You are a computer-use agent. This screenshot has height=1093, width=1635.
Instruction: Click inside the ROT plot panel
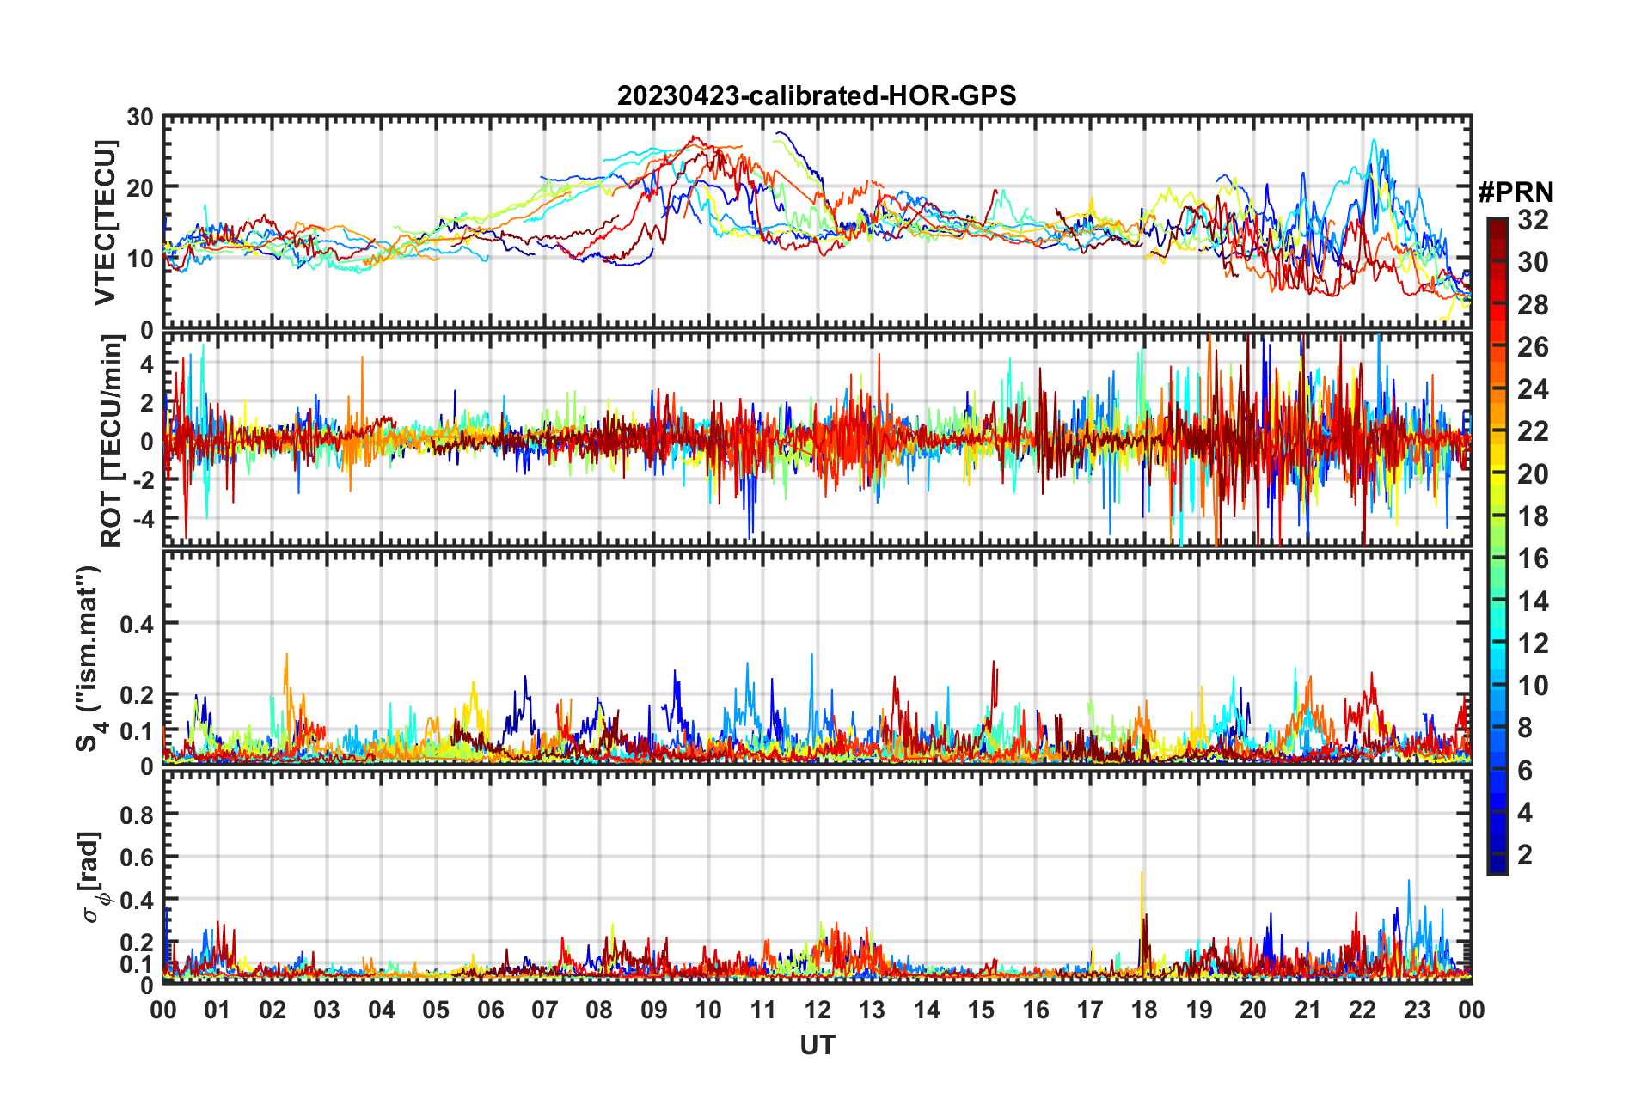(817, 440)
